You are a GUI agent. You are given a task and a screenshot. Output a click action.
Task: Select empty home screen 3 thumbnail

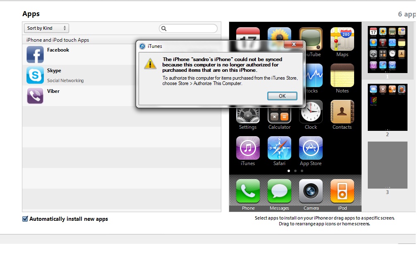point(388,165)
